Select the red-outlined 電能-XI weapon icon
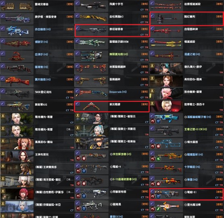Screen dimensions: 224x218 (166, 194)
